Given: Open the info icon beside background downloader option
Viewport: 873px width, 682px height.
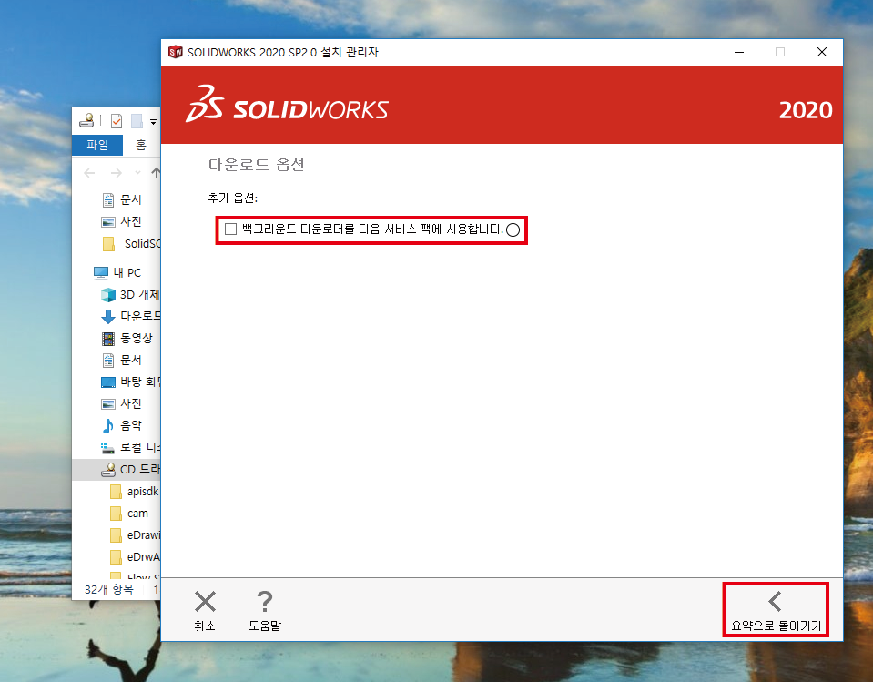Looking at the screenshot, I should tap(513, 230).
